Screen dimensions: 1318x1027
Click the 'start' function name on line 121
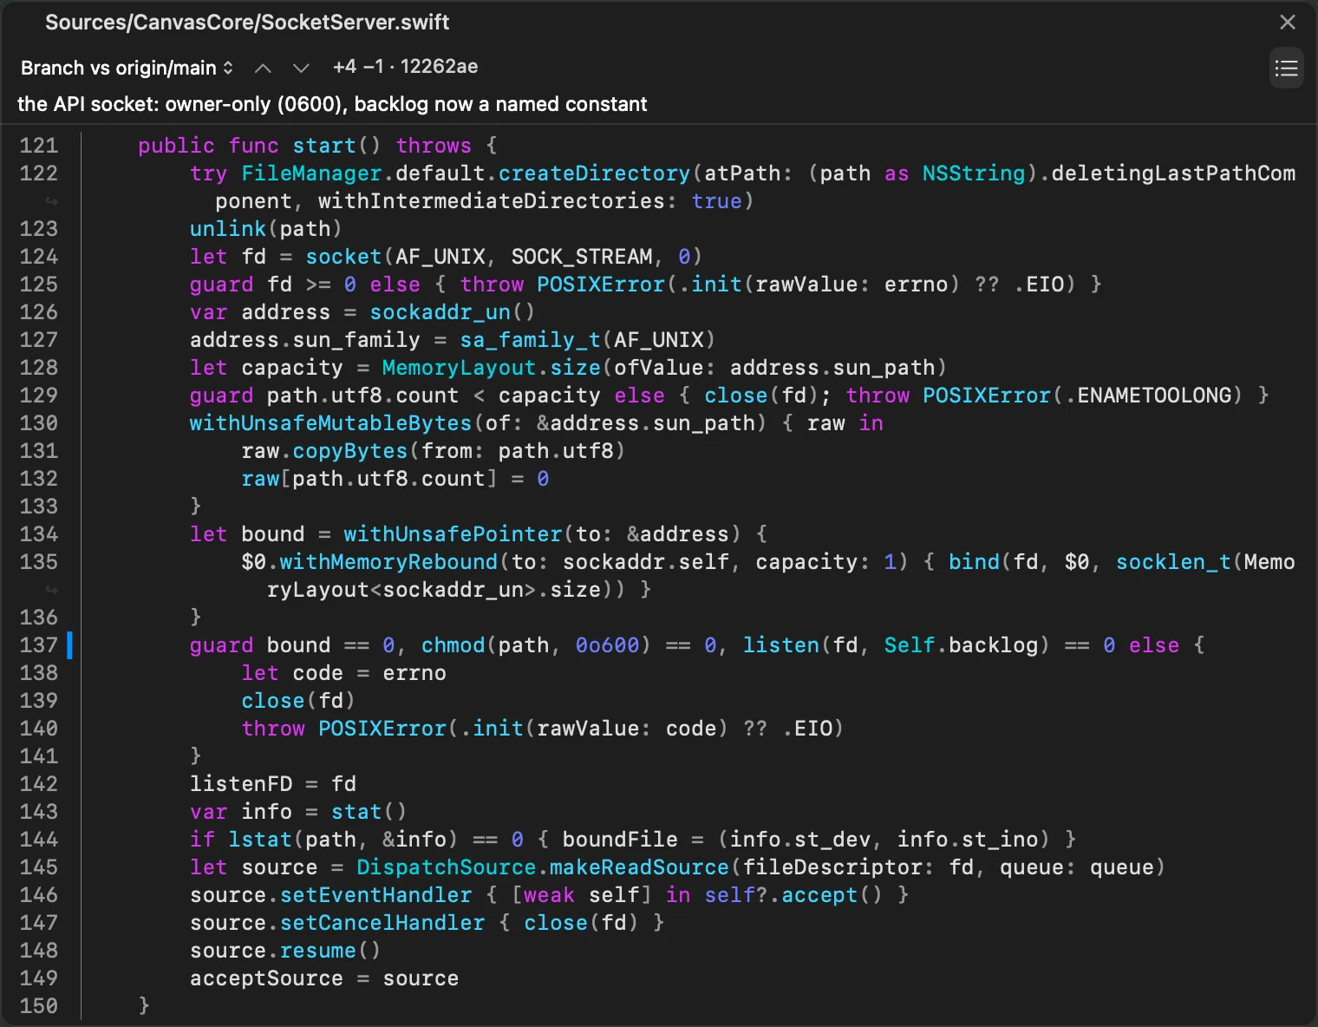pos(324,146)
